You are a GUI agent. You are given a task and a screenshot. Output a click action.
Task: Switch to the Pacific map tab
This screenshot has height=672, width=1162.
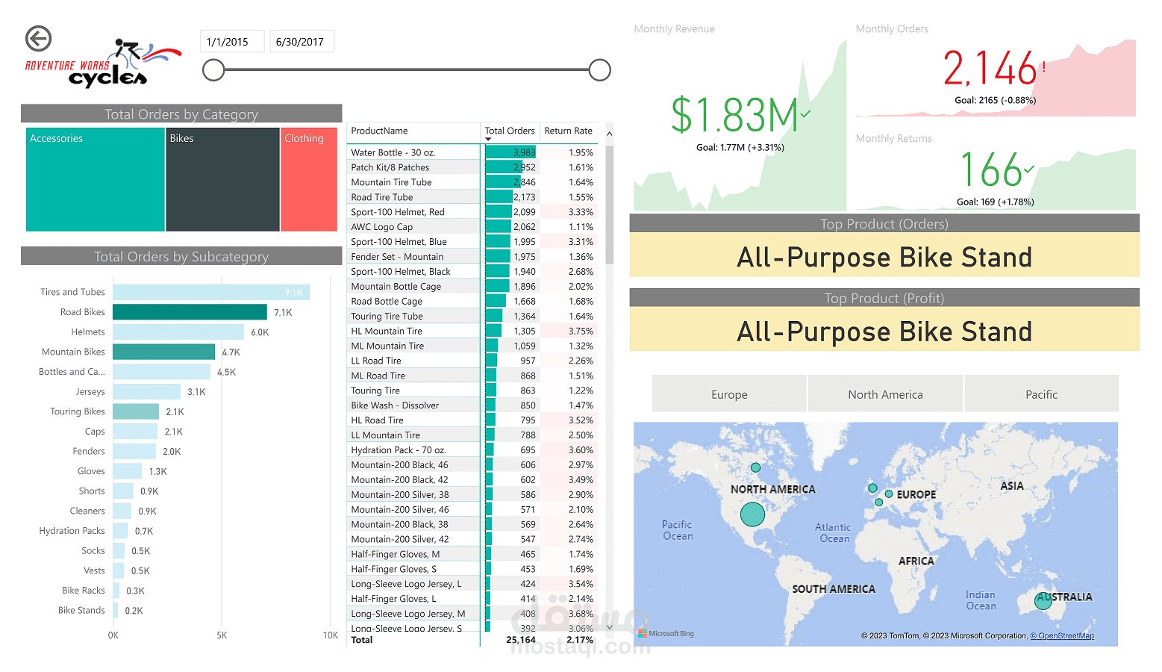[x=1041, y=393]
